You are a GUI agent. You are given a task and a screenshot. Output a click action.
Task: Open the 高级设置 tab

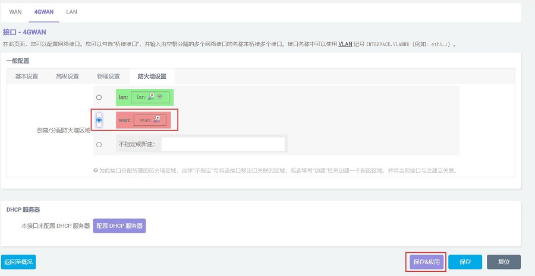67,77
